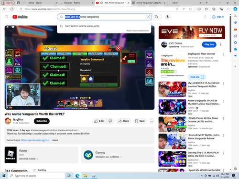The image size is (239, 179).
Task: View site information lock icon
Action: [21, 9]
